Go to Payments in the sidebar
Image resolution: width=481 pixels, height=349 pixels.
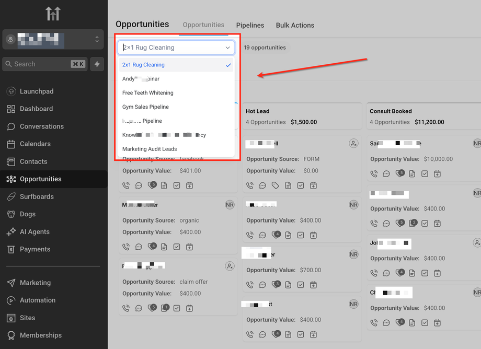pyautogui.click(x=35, y=249)
